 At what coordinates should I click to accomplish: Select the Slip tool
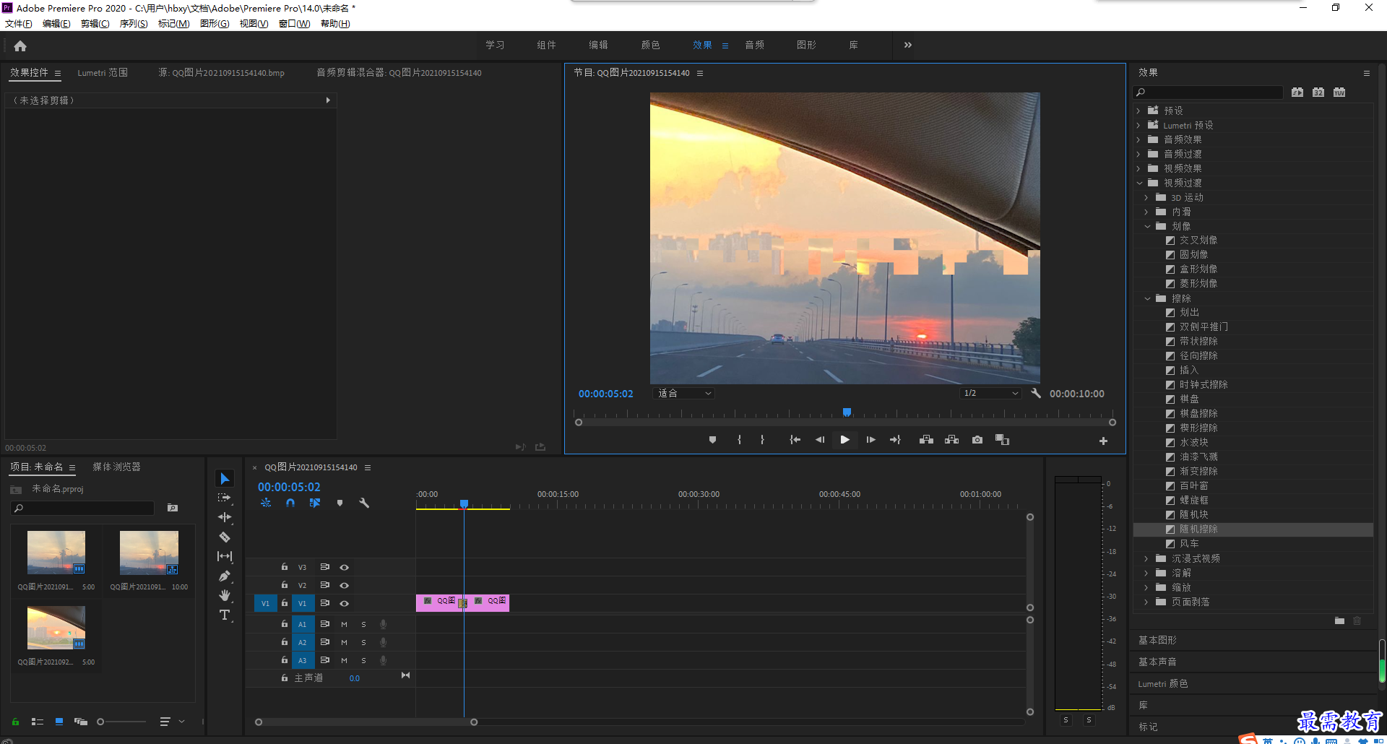point(225,556)
